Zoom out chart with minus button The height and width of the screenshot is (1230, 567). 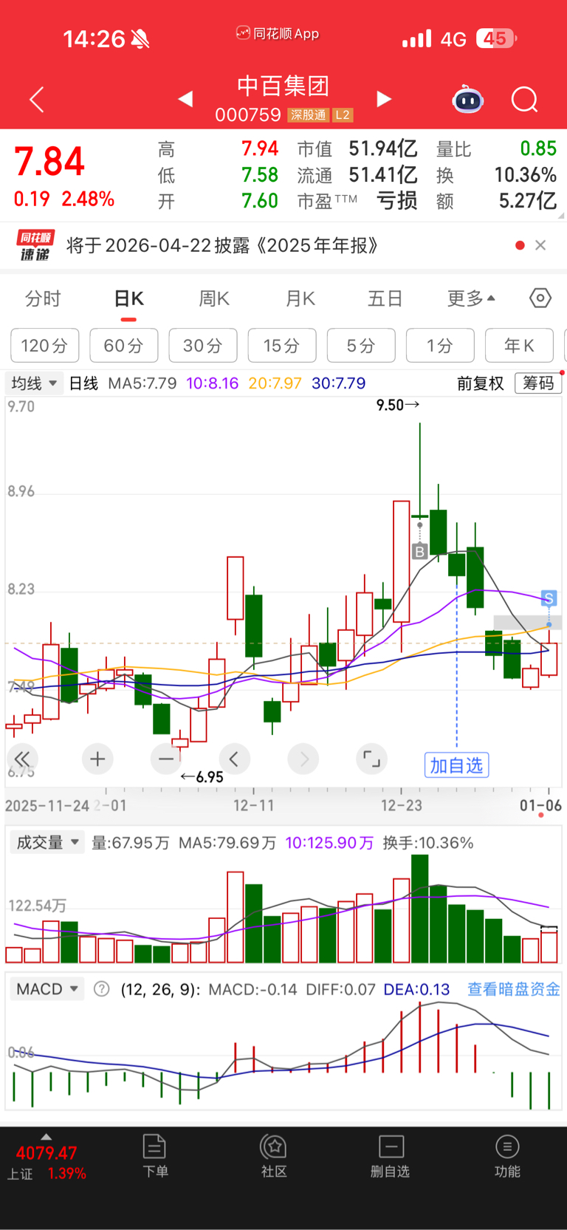pyautogui.click(x=165, y=759)
